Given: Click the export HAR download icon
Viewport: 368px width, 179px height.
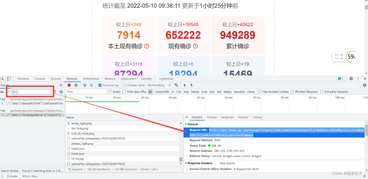Looking at the screenshot, I should tap(191, 85).
